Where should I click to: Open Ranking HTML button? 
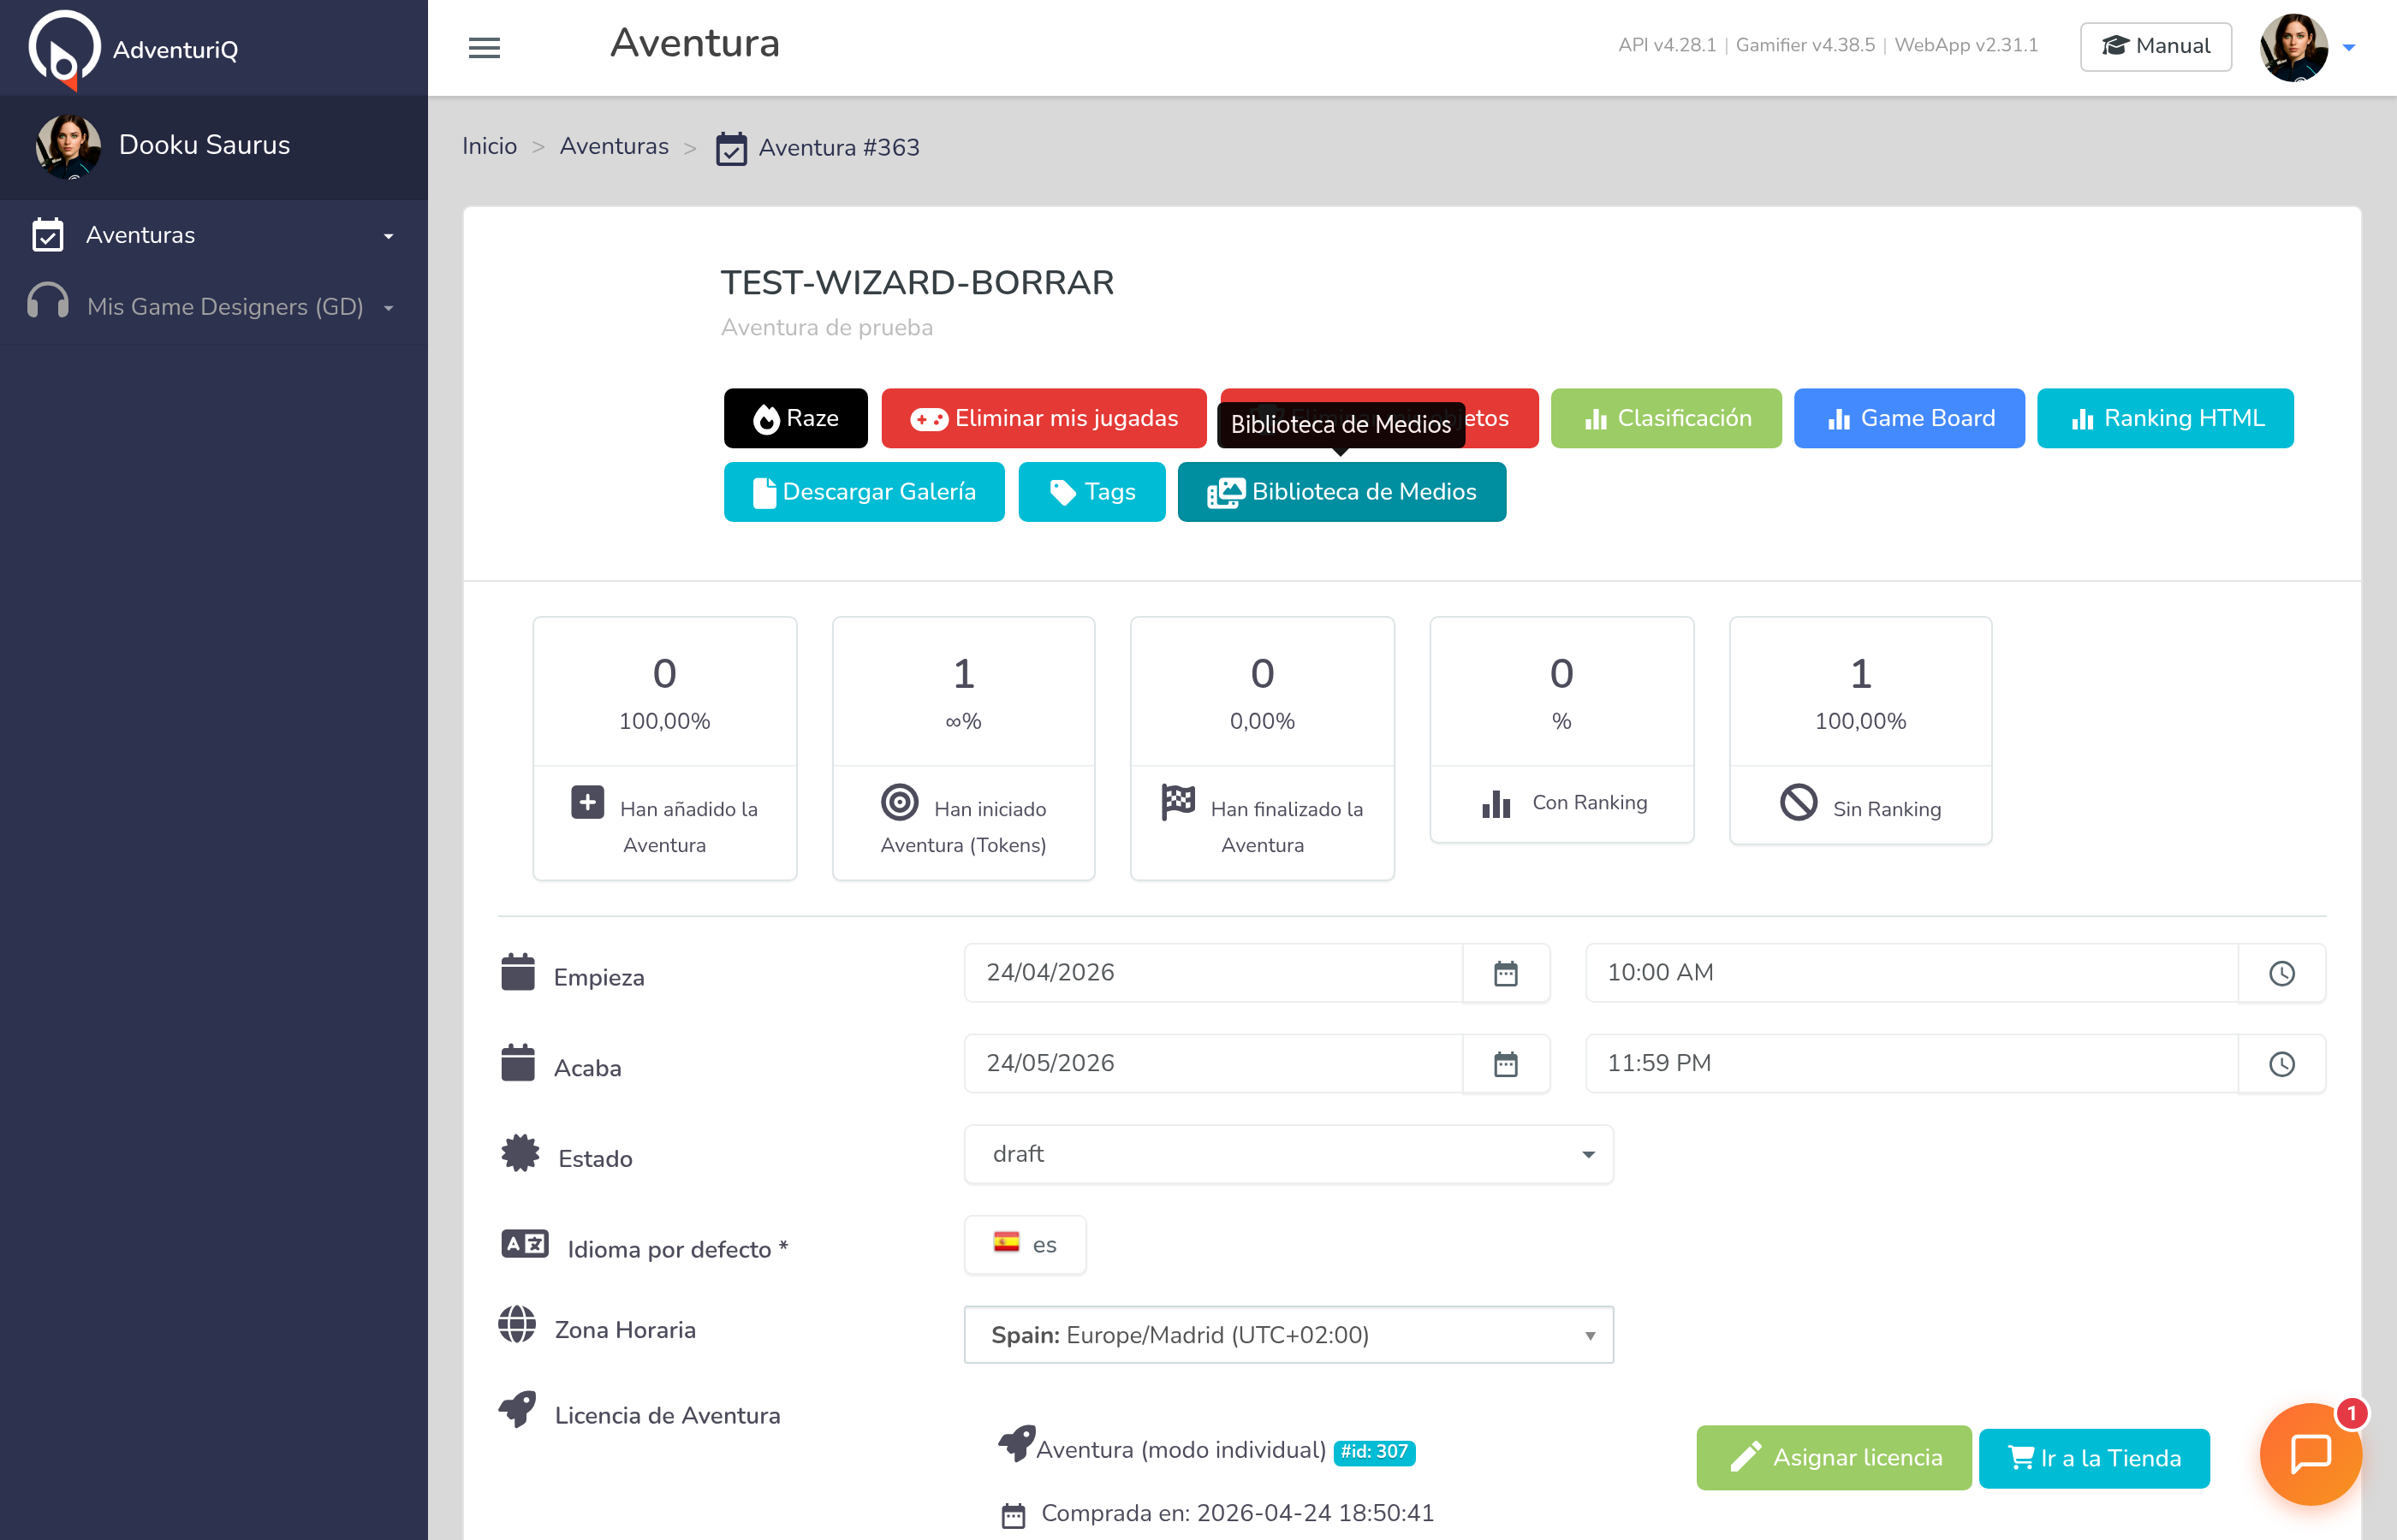tap(2165, 418)
